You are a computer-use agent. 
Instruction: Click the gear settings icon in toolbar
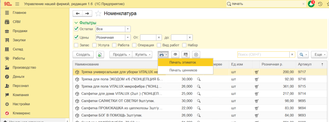click(196, 55)
